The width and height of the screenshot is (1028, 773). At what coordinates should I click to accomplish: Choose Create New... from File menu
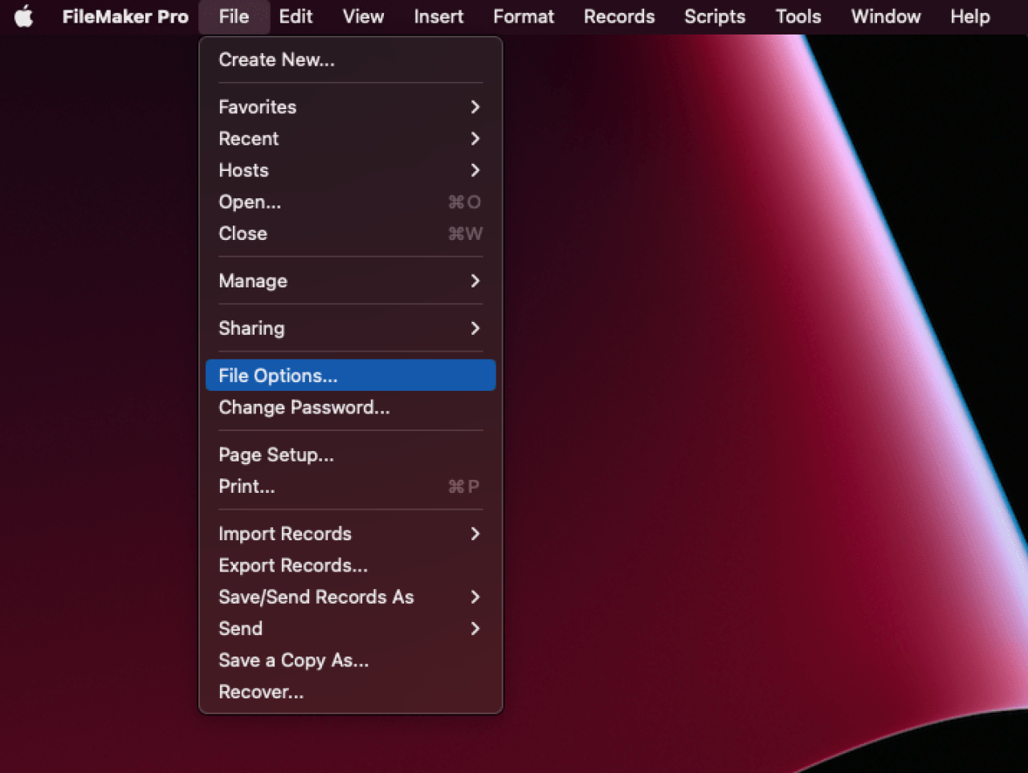click(x=350, y=59)
